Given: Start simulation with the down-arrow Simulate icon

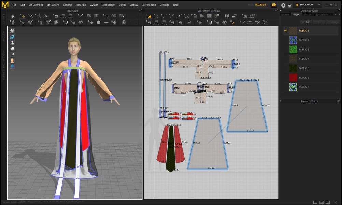Looking at the screenshot, I should coord(13,16).
